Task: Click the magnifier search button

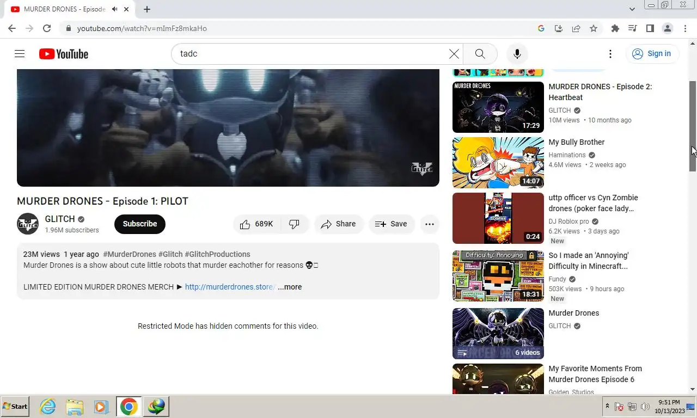Action: point(480,54)
